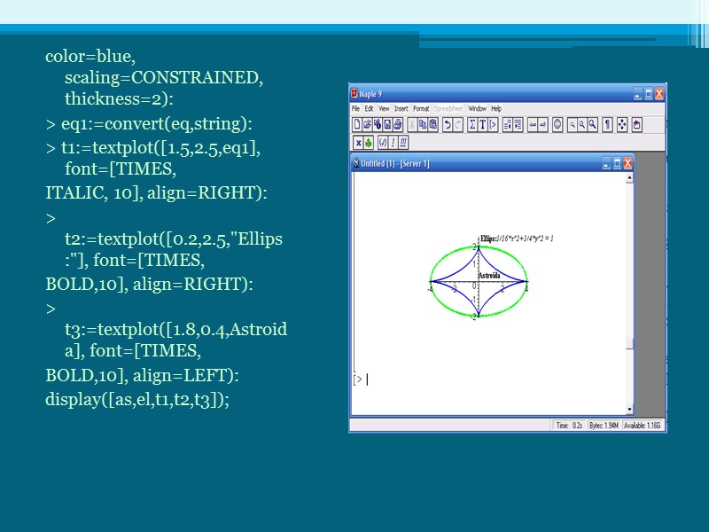
Task: Click the 'Time: 0.2s' status entry
Action: [x=569, y=426]
